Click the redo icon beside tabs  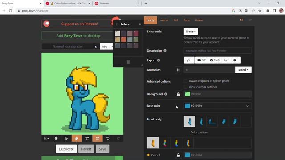point(250,20)
